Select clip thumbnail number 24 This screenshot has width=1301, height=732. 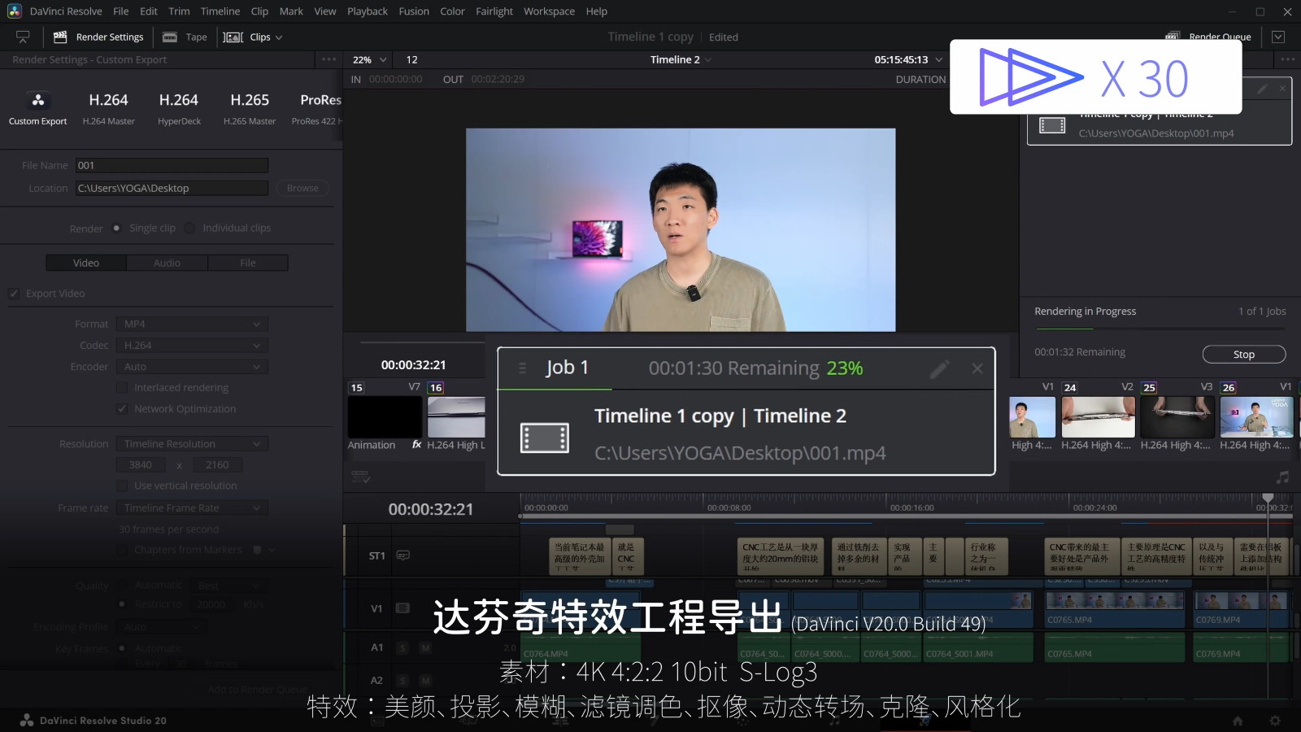tap(1098, 416)
